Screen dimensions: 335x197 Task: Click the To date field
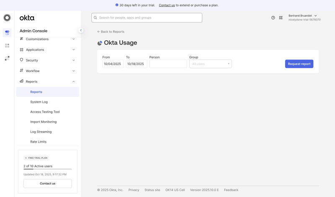pos(137,64)
